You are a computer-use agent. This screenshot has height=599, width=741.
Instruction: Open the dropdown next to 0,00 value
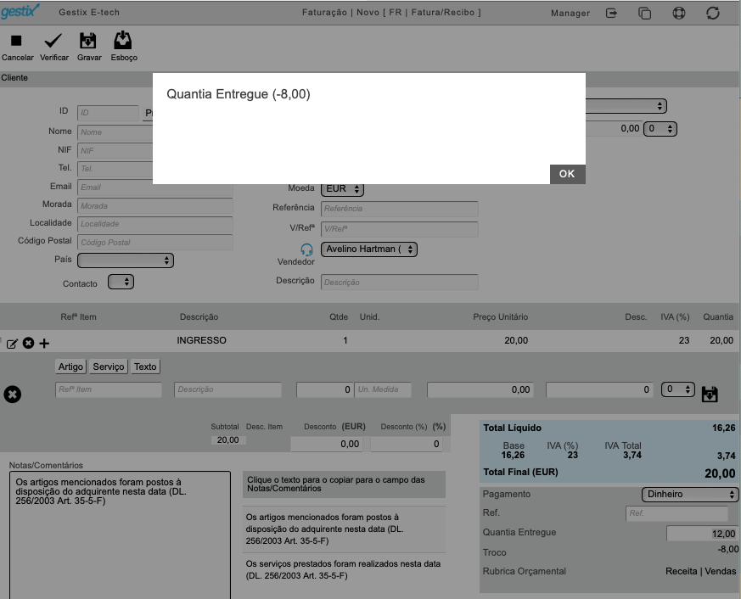[660, 128]
